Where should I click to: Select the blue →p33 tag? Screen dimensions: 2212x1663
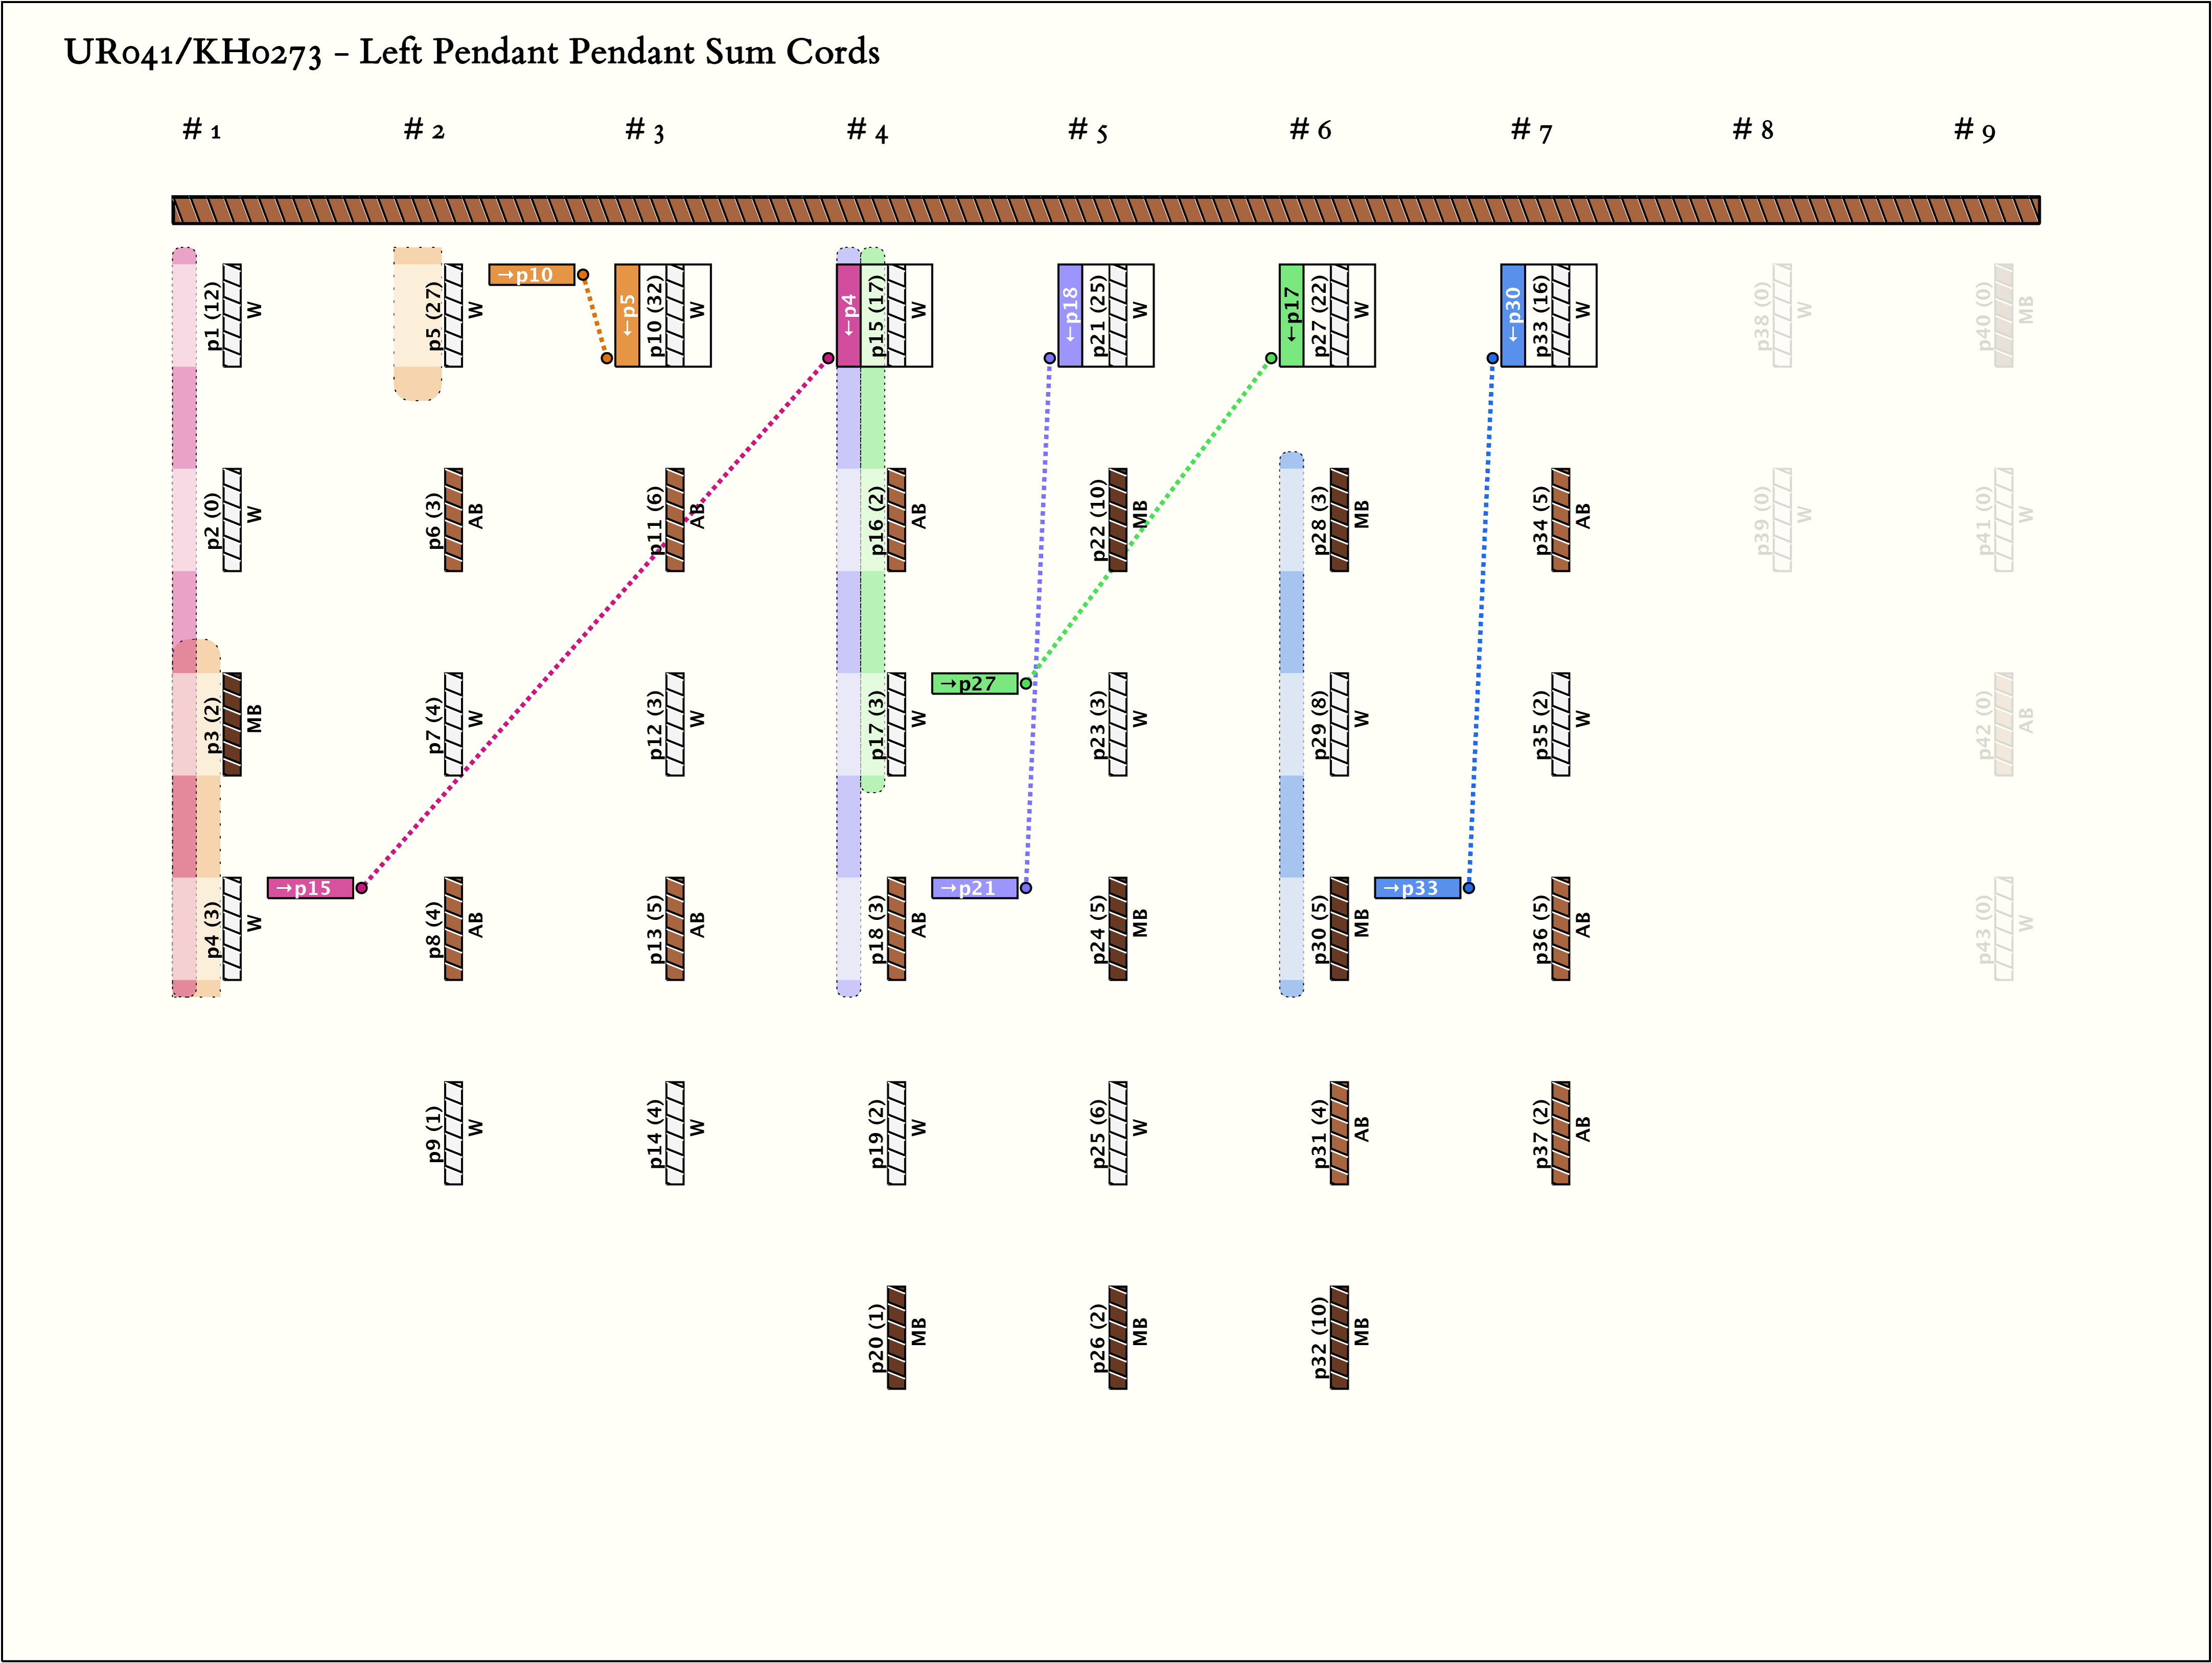(1417, 888)
